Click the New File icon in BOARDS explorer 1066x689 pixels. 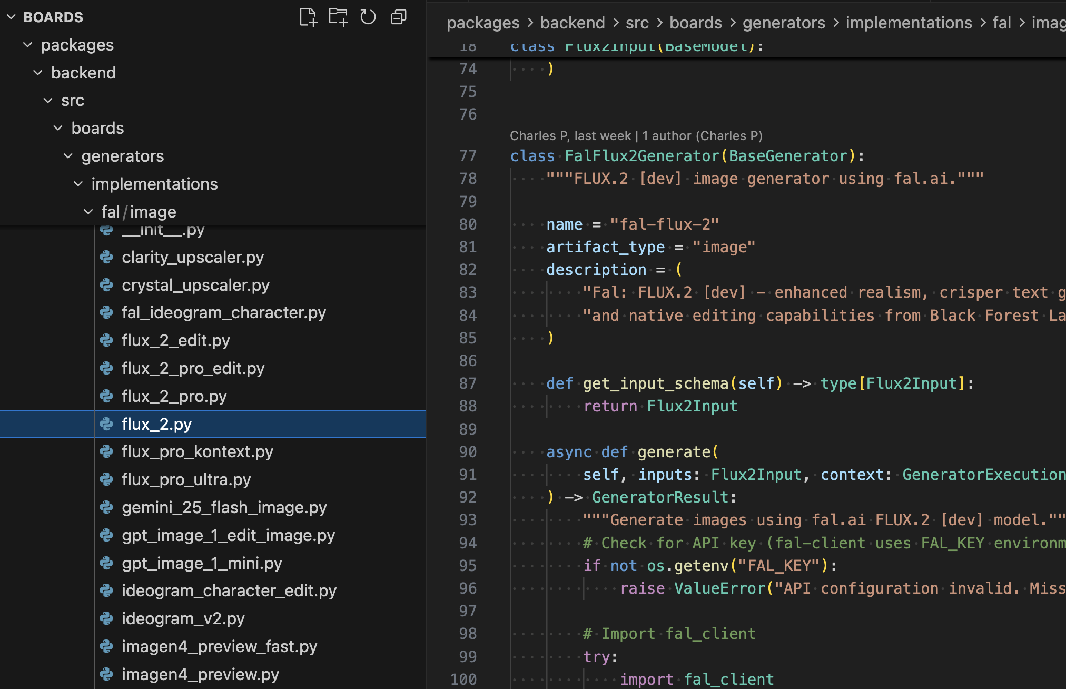(x=308, y=17)
